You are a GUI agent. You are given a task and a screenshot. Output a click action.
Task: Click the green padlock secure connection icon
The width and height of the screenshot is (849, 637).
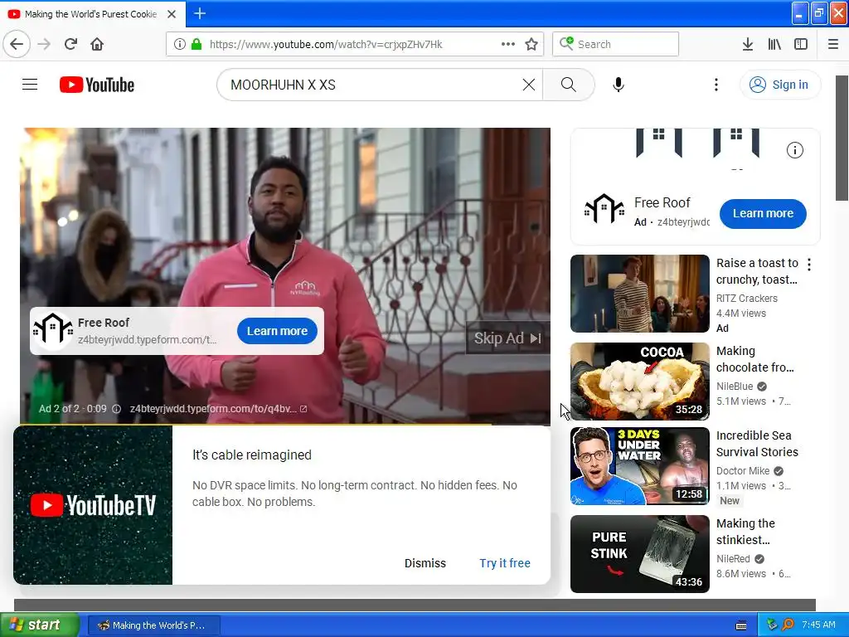196,44
